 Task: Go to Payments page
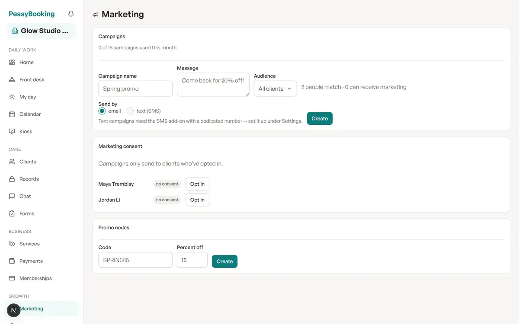(x=42, y=261)
